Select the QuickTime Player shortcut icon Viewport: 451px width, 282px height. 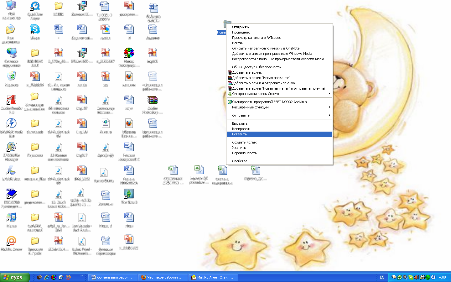coord(35,11)
